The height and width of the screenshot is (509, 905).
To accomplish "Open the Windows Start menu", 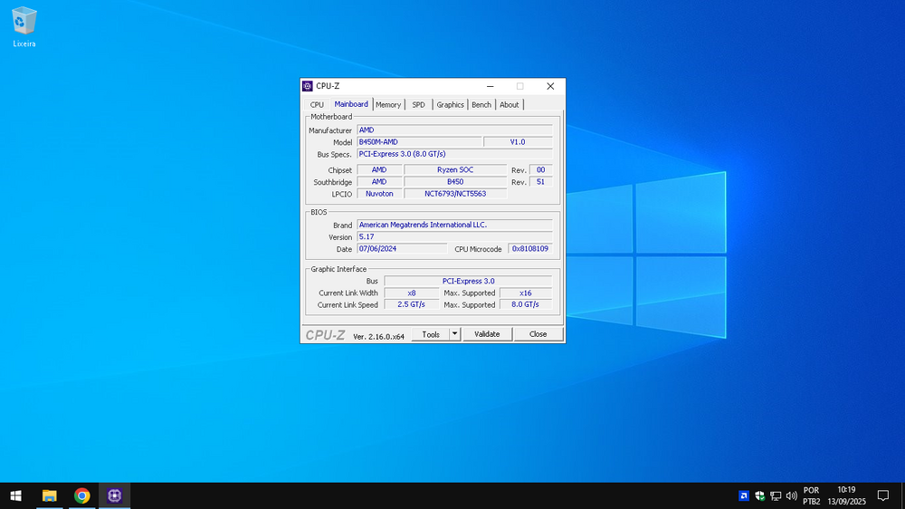I will click(15, 495).
